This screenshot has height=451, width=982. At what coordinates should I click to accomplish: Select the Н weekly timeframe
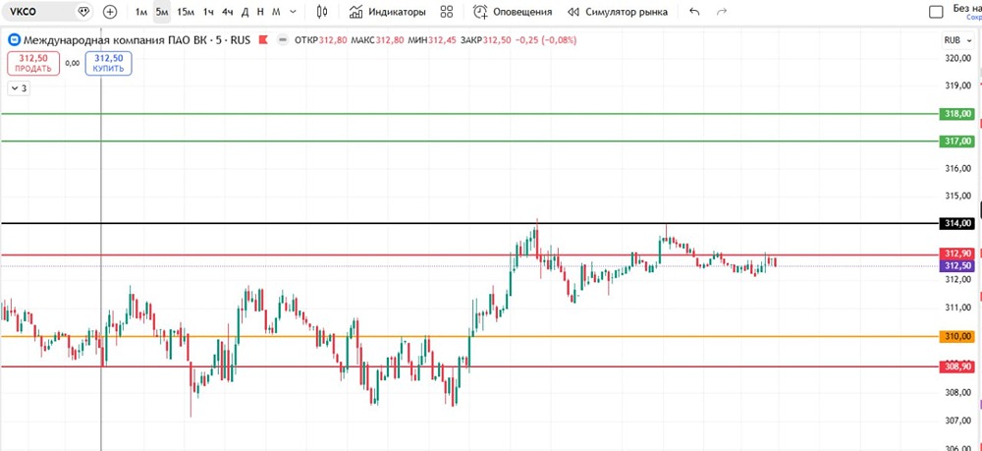(260, 12)
